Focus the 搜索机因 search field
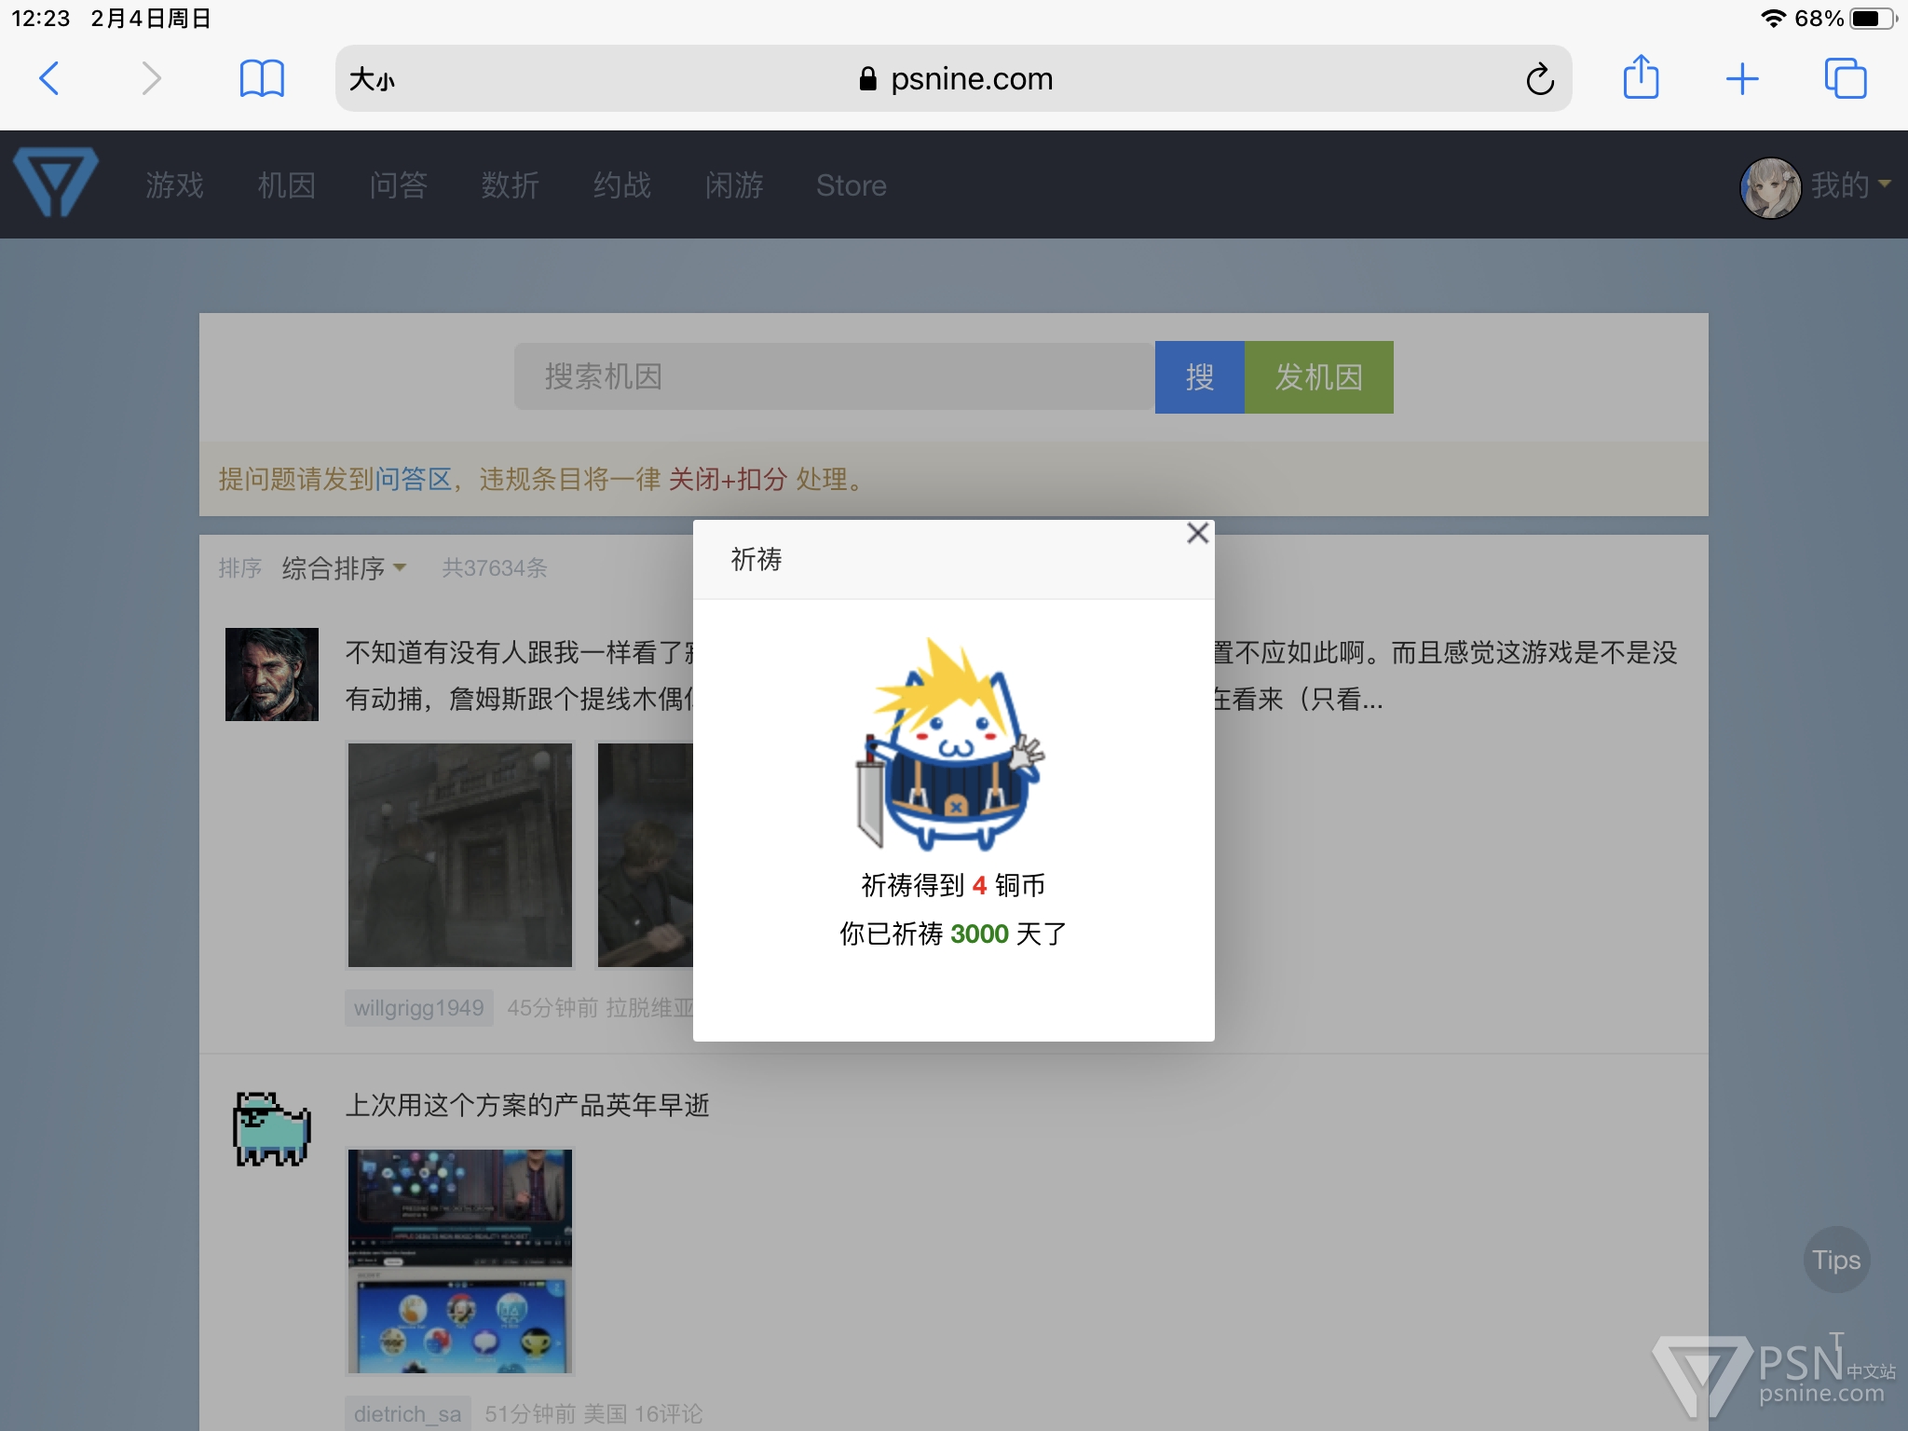The width and height of the screenshot is (1908, 1431). click(x=834, y=376)
